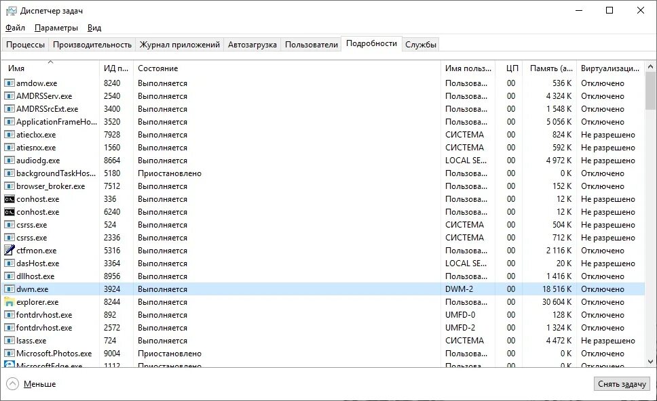The height and width of the screenshot is (401, 657).
Task: Open the Параметры menu
Action: [x=56, y=28]
